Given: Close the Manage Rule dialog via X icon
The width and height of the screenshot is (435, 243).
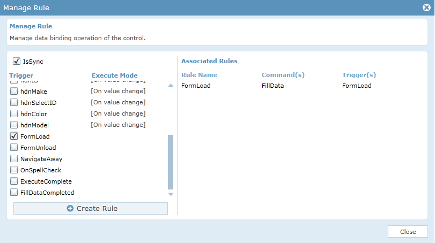Looking at the screenshot, I should (x=426, y=7).
